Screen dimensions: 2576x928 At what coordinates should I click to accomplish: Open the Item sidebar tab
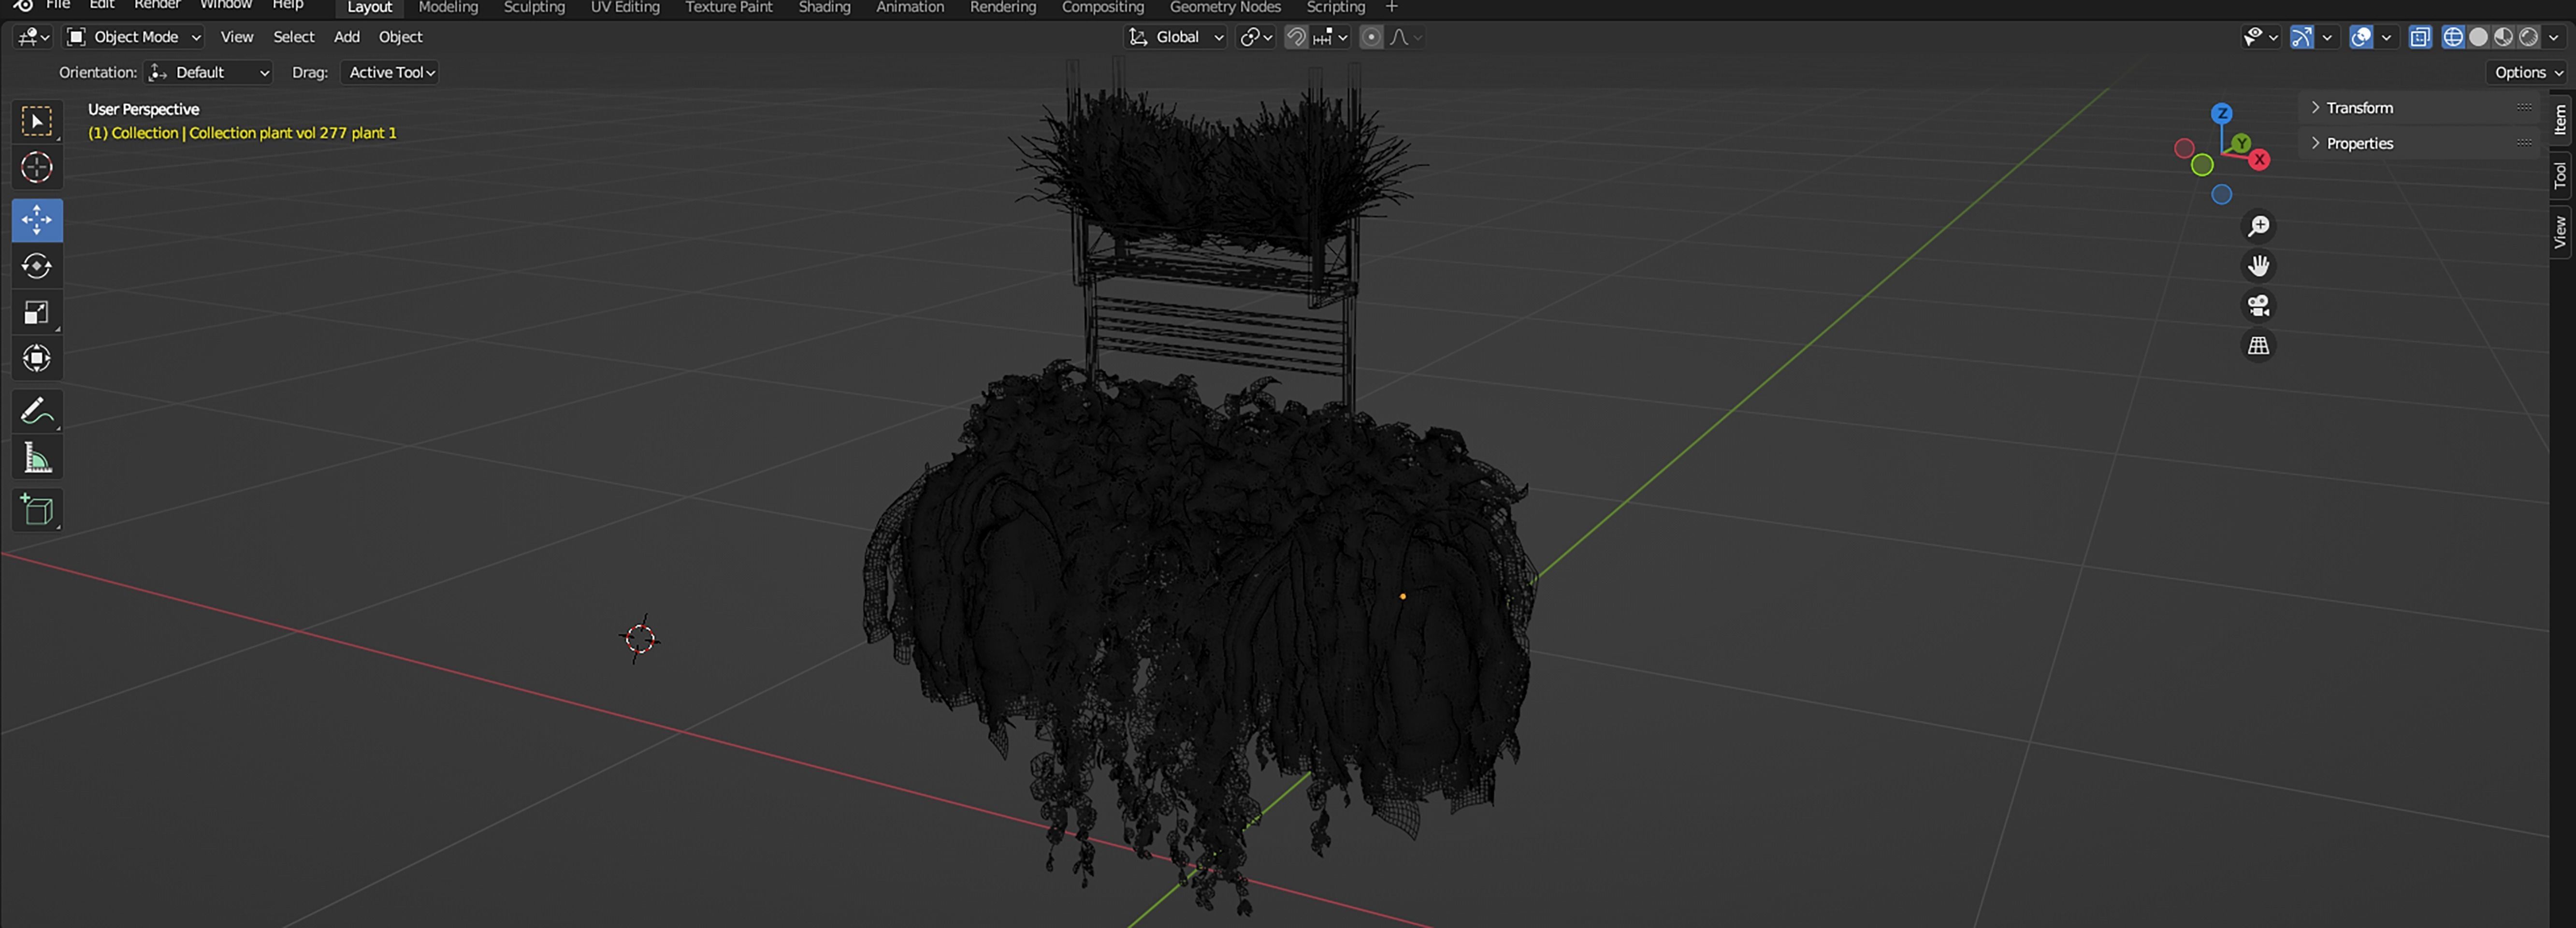(2560, 121)
